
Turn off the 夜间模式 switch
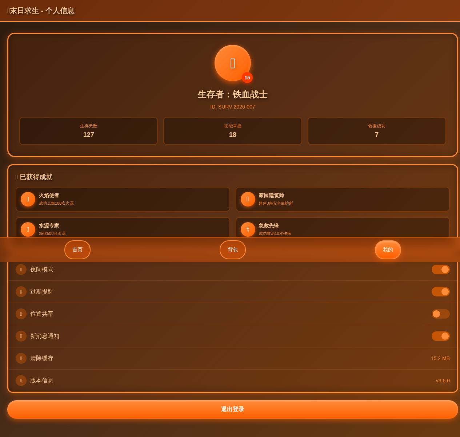[x=441, y=269]
